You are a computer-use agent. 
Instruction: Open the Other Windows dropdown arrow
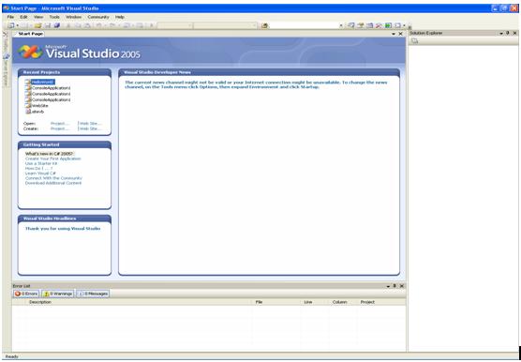pyautogui.click(x=404, y=25)
